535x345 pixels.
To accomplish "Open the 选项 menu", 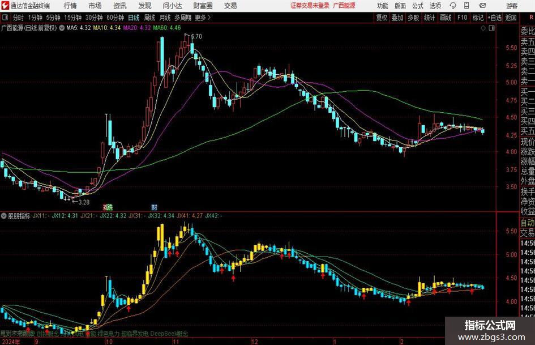I will [x=435, y=6].
